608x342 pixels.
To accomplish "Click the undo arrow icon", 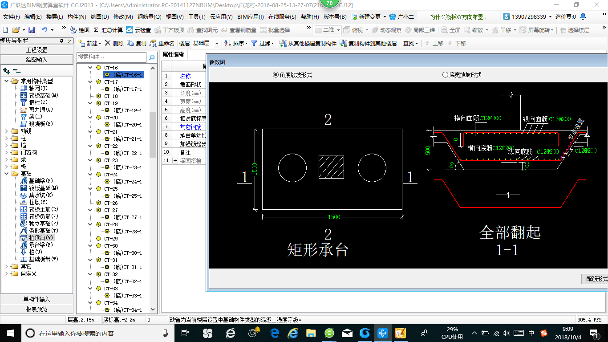I will (44, 30).
